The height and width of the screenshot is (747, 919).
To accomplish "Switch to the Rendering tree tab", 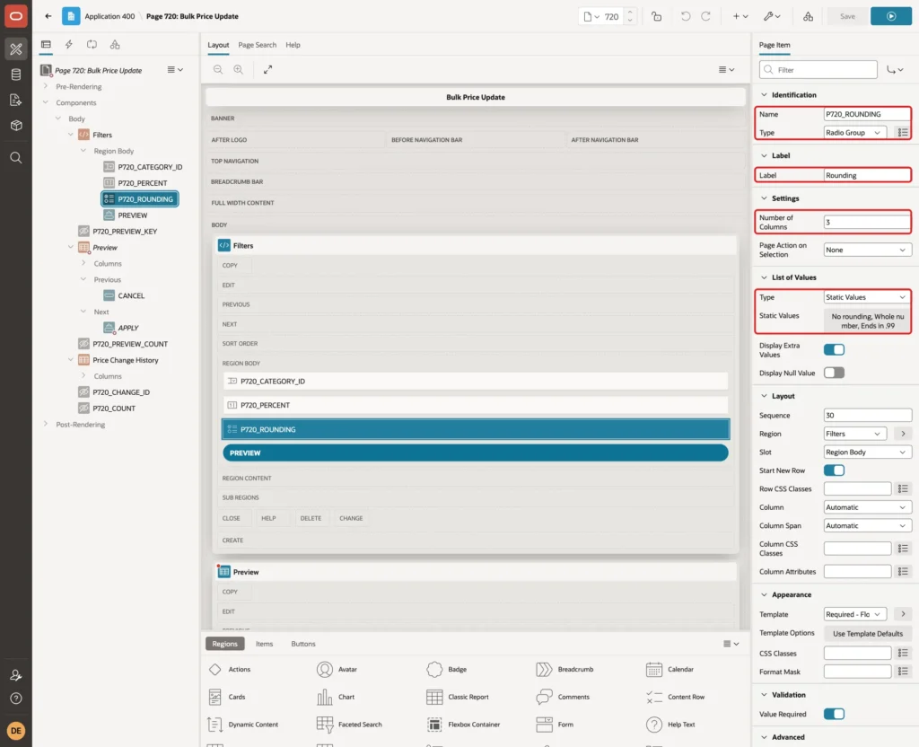I will pyautogui.click(x=46, y=45).
